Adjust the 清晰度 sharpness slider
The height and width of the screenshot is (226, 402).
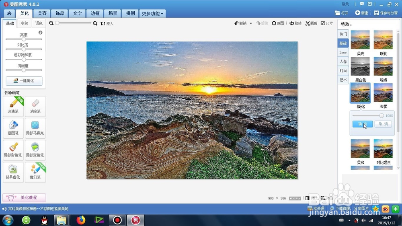click(x=24, y=70)
